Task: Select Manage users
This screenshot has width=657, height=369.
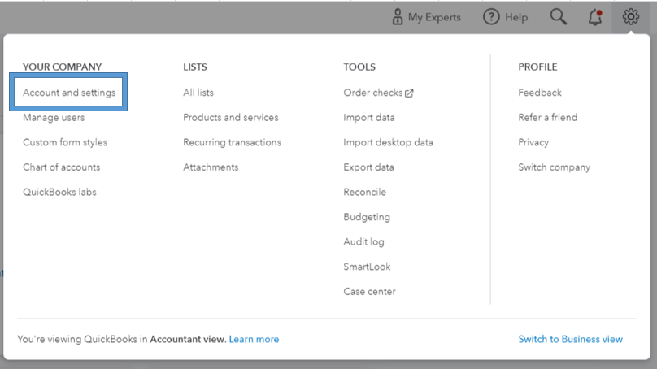Action: click(x=54, y=118)
